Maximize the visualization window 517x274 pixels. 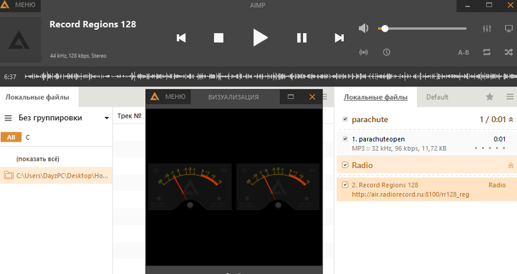tap(290, 97)
